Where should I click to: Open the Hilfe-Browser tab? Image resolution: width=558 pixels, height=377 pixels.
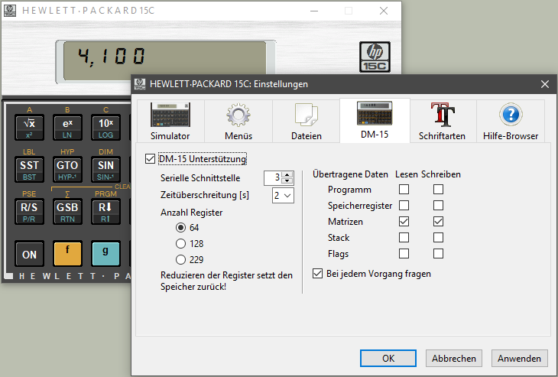(510, 121)
